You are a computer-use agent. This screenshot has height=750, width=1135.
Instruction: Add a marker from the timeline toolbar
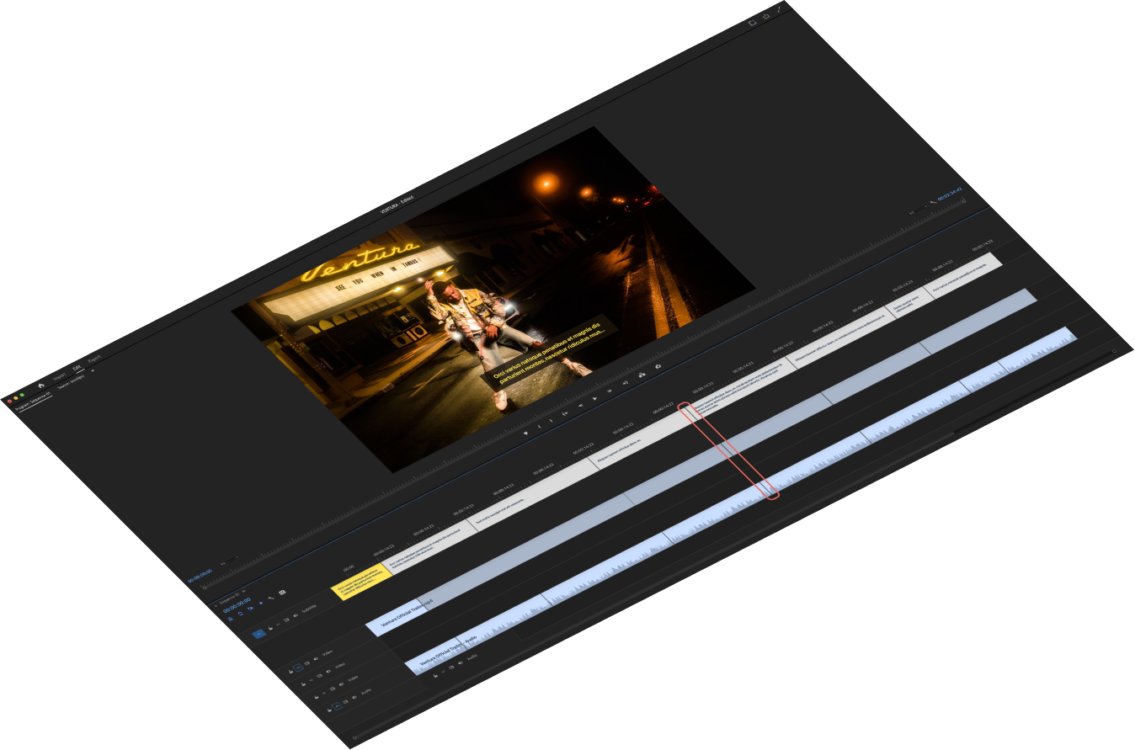click(261, 604)
